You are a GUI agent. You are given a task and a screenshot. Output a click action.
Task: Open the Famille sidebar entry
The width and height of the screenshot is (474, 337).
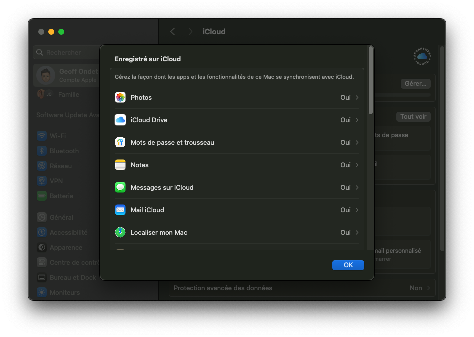coord(68,95)
